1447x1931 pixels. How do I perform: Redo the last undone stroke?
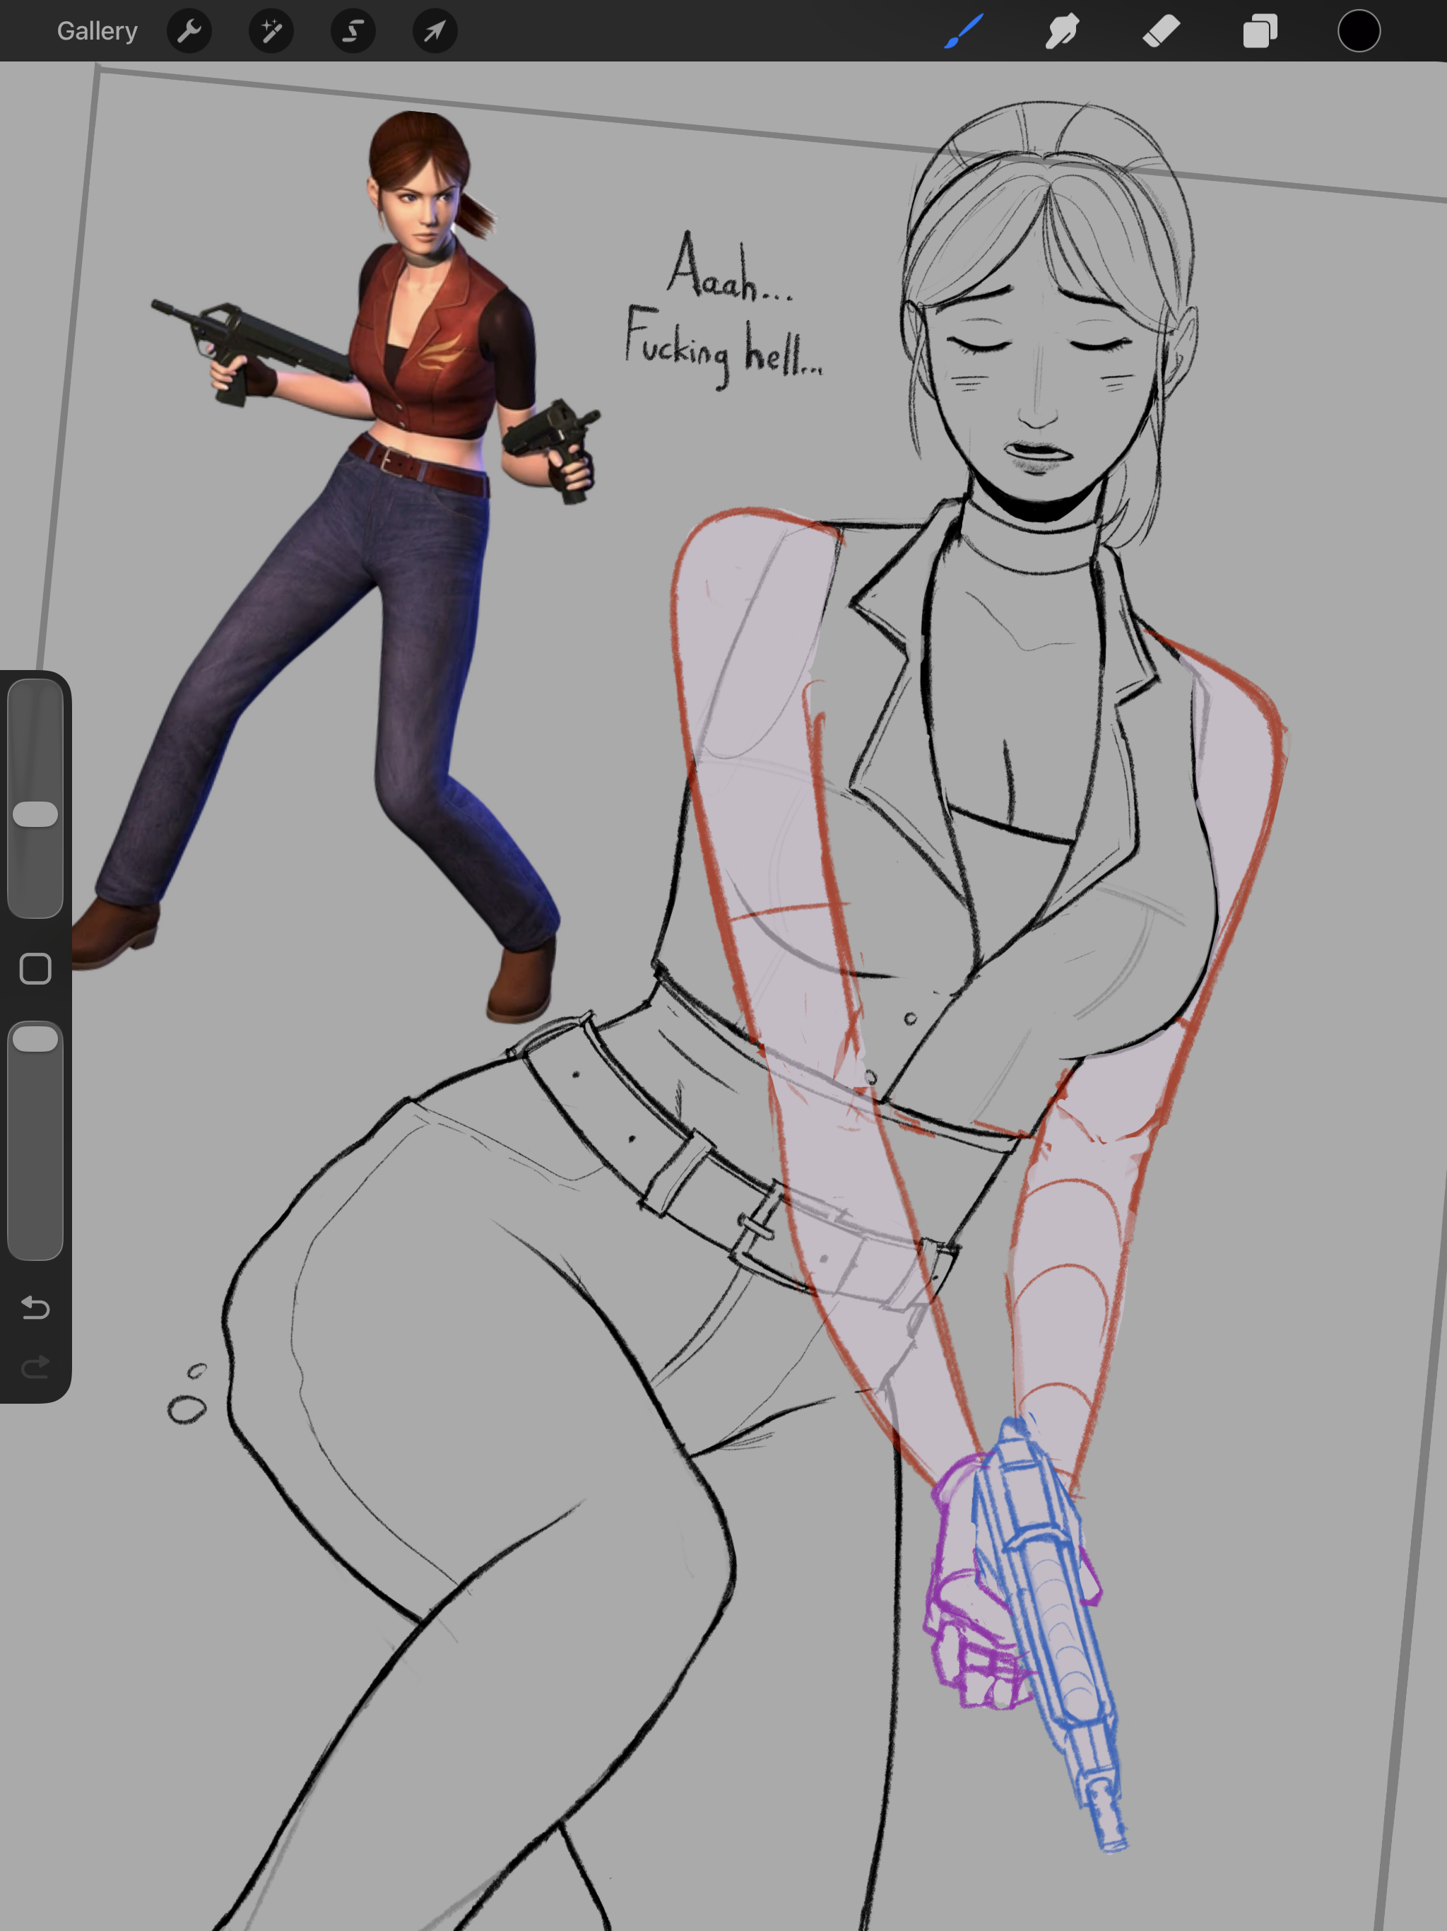(36, 1366)
